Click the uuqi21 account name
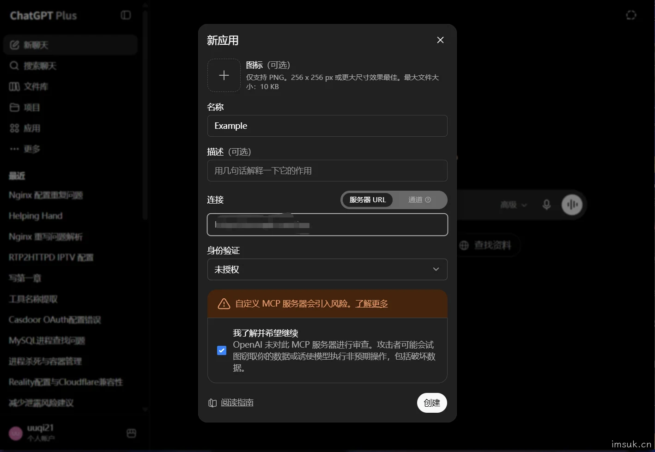Image resolution: width=655 pixels, height=452 pixels. (40, 428)
